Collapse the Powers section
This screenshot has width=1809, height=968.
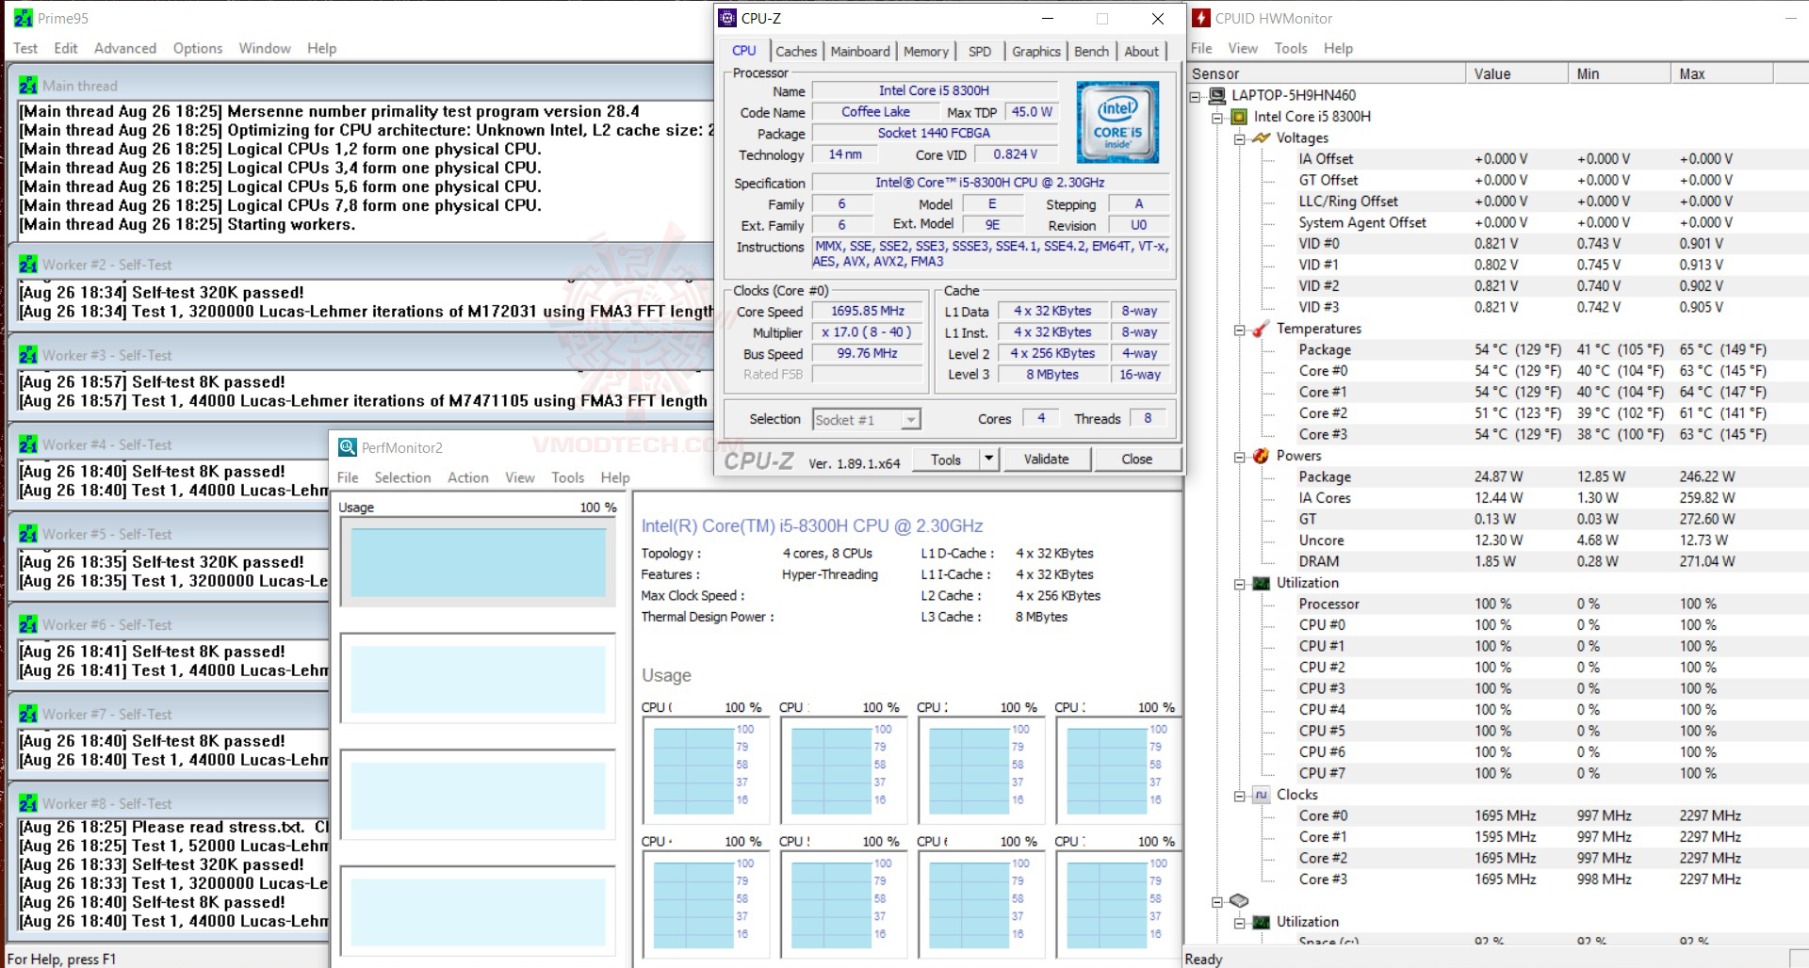1240,457
